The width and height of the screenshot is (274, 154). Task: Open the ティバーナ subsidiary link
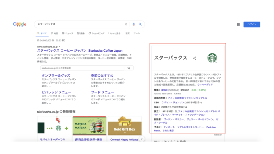tap(169, 127)
